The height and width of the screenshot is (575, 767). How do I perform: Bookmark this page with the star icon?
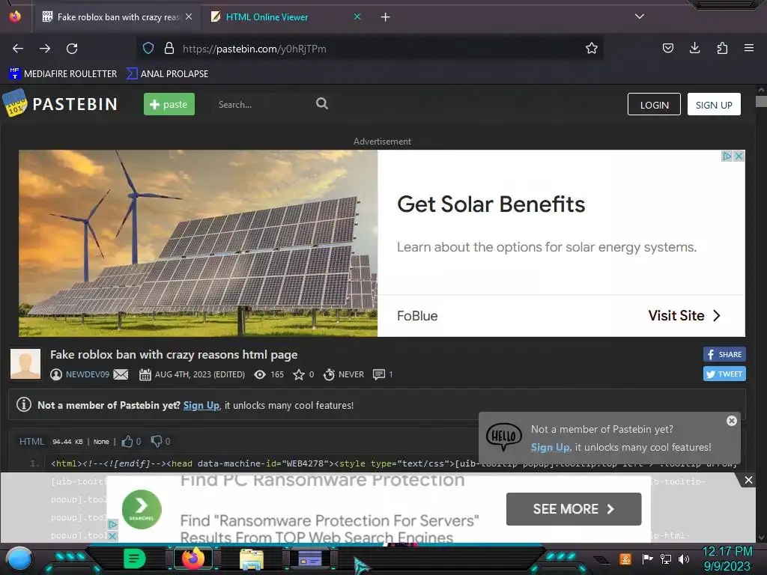point(592,48)
